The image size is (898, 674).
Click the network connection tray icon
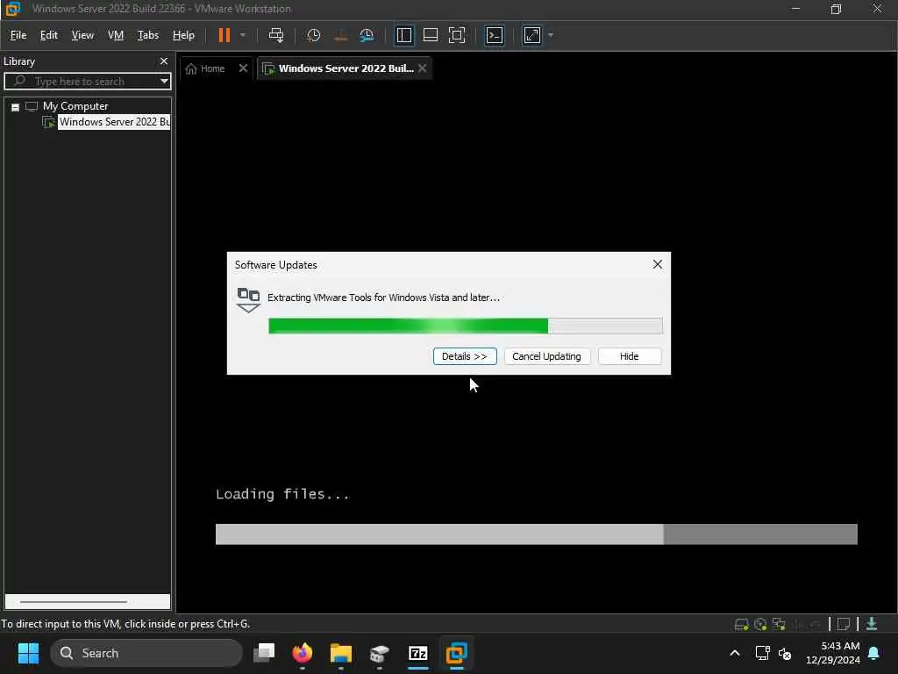762,653
